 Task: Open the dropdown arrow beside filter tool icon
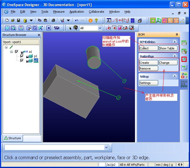pos(68,20)
